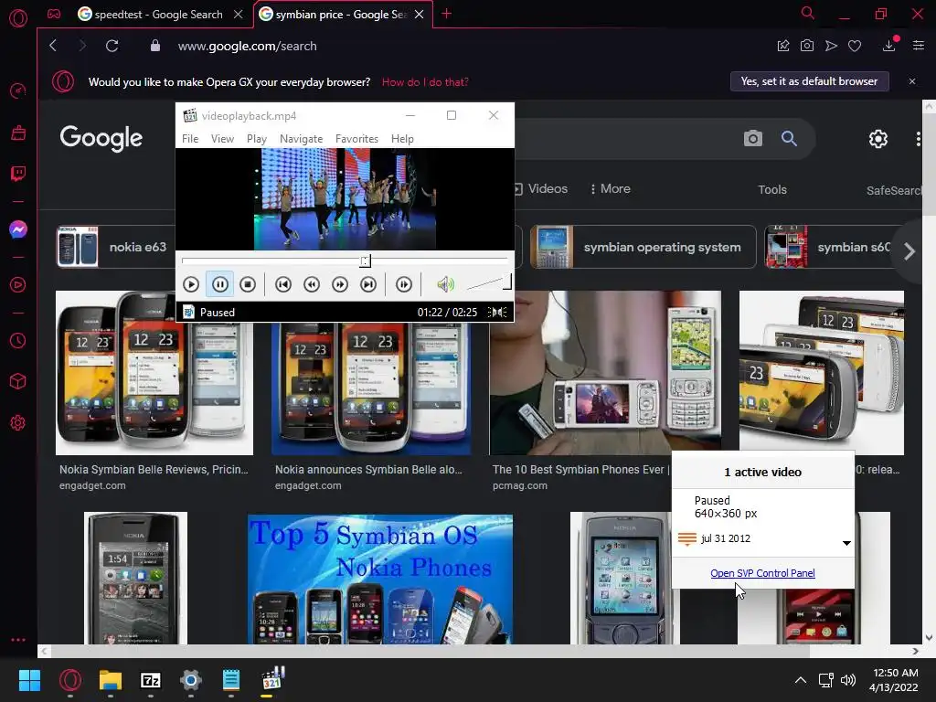
Task: Click Yes, set it as default browser
Action: 810,81
